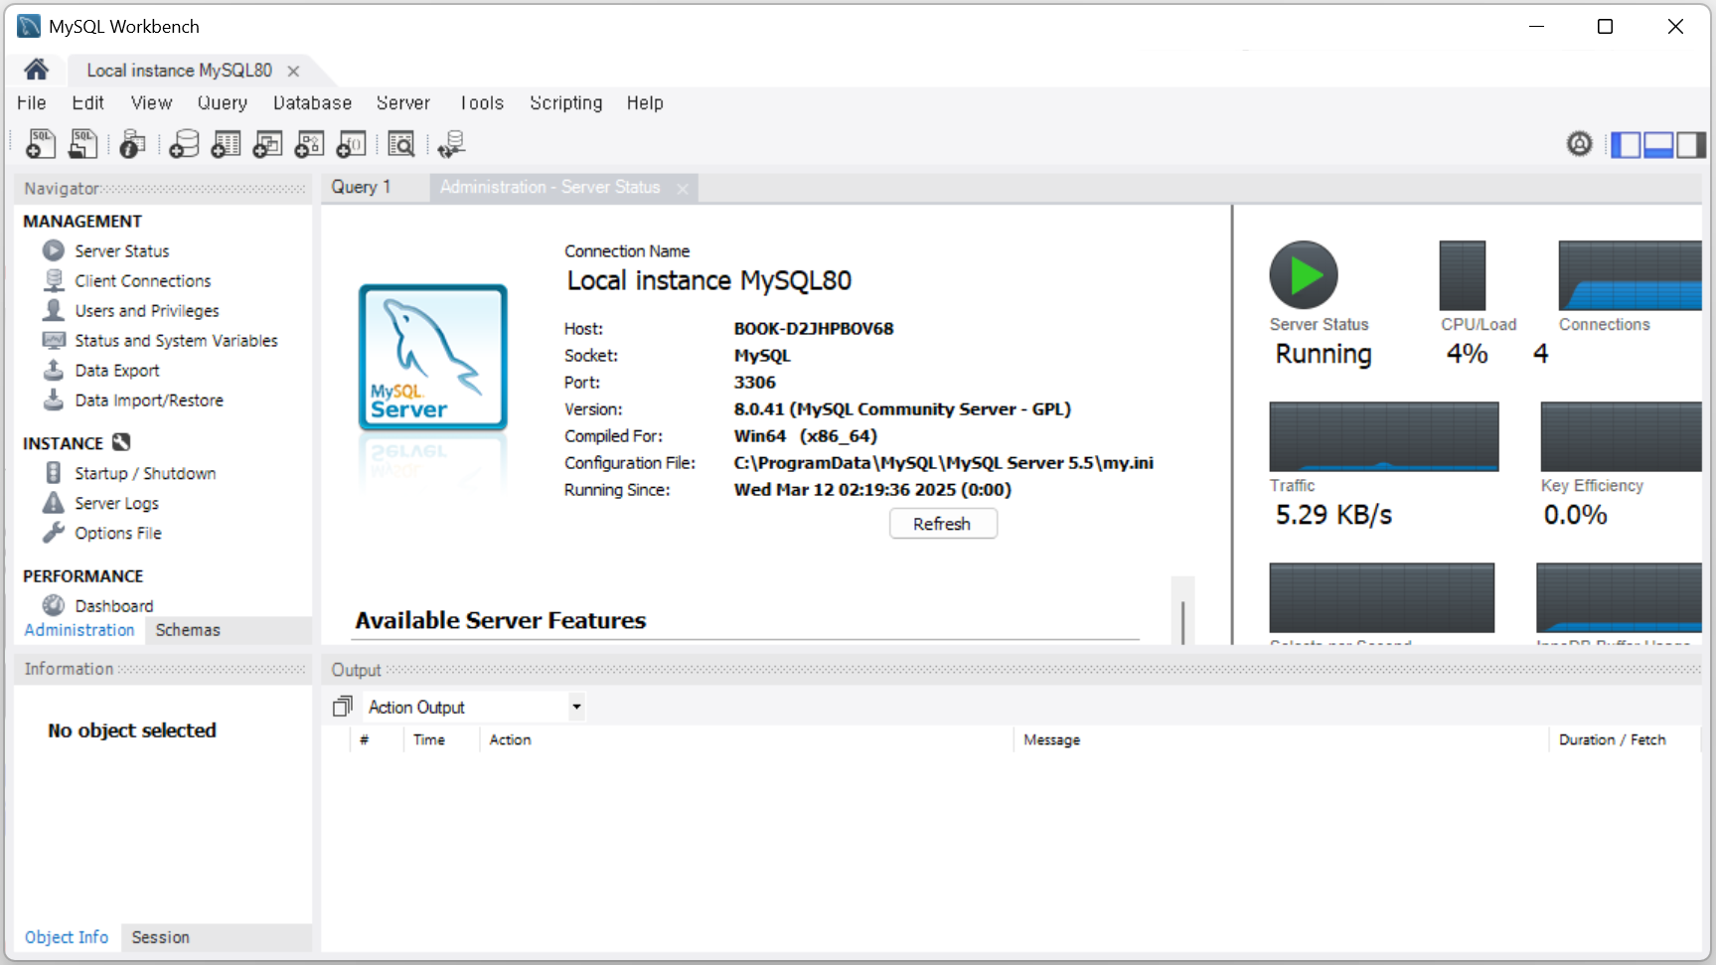The image size is (1716, 965).
Task: Search table data icon
Action: click(401, 144)
